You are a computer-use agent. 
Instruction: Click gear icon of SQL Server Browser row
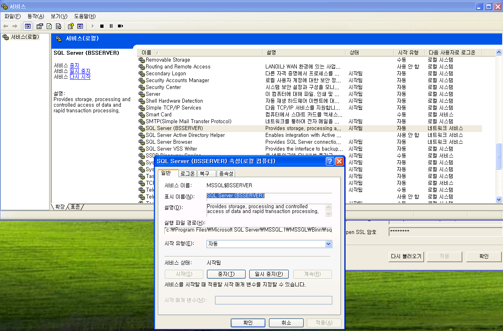(x=141, y=142)
